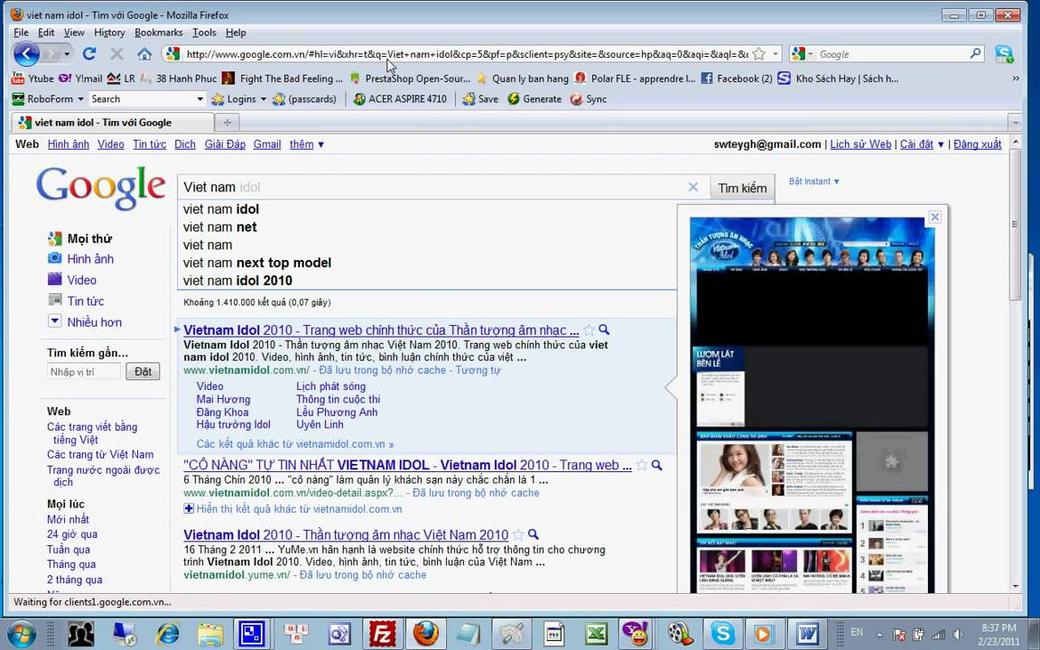Expand more results from vietnamidol.com.vn plus icon

click(189, 509)
